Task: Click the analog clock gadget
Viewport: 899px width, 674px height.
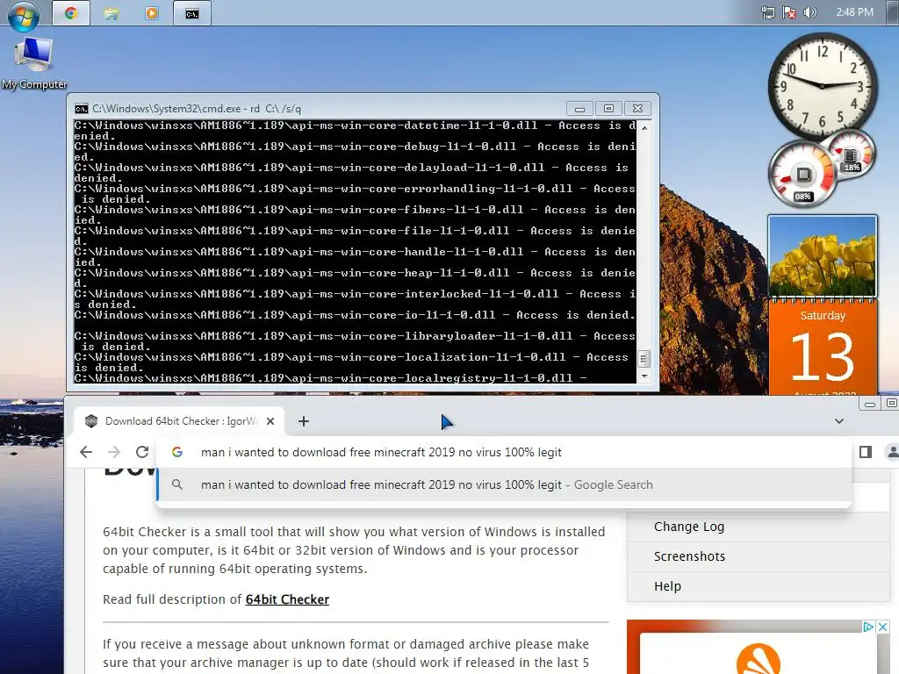Action: [822, 86]
